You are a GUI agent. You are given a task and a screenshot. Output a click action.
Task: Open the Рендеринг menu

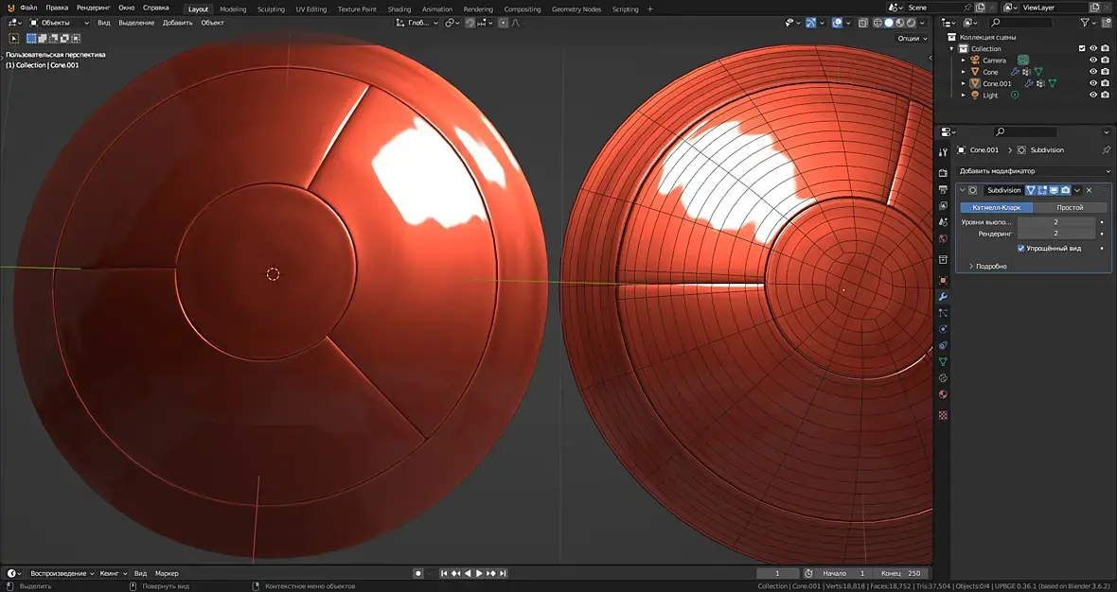tap(94, 8)
